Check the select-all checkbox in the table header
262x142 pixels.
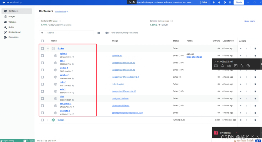(42, 41)
